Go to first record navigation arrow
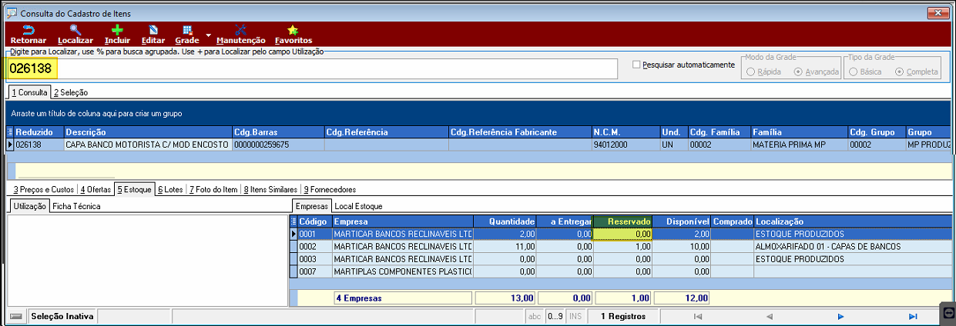Viewport: 956px width, 326px height. (x=697, y=316)
